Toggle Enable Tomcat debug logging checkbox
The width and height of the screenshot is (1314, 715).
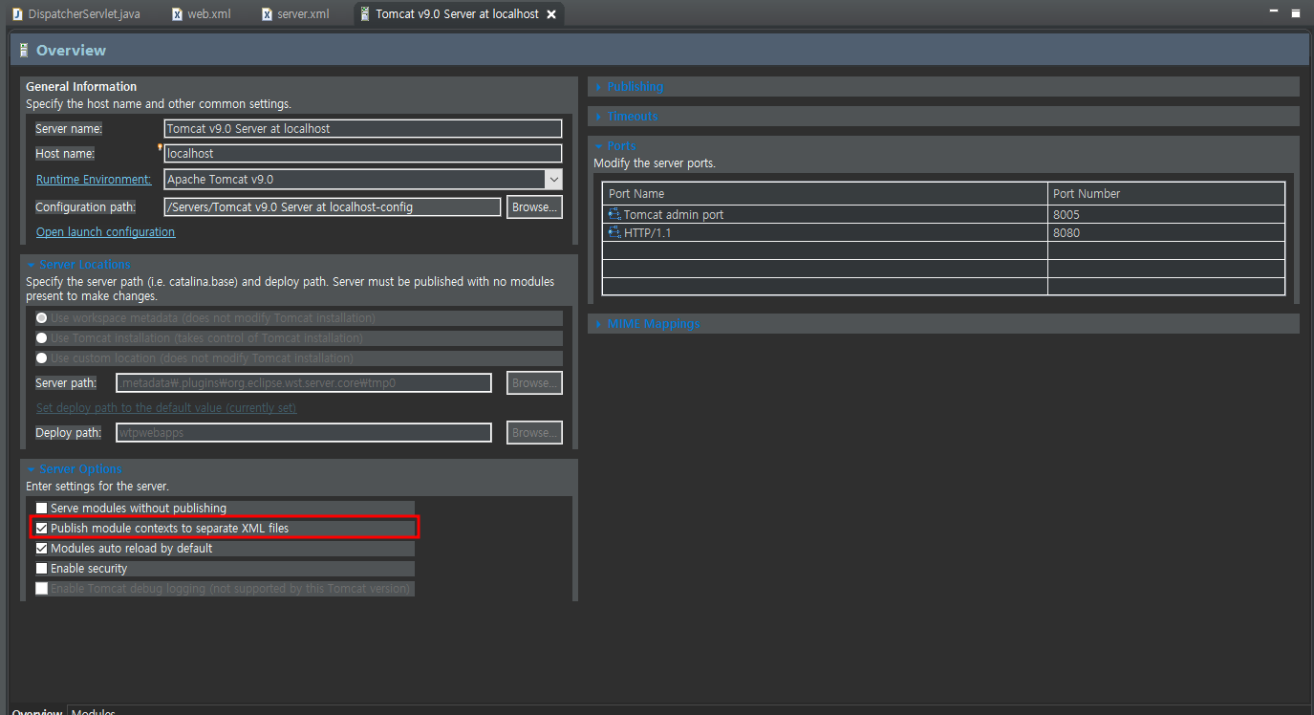41,588
